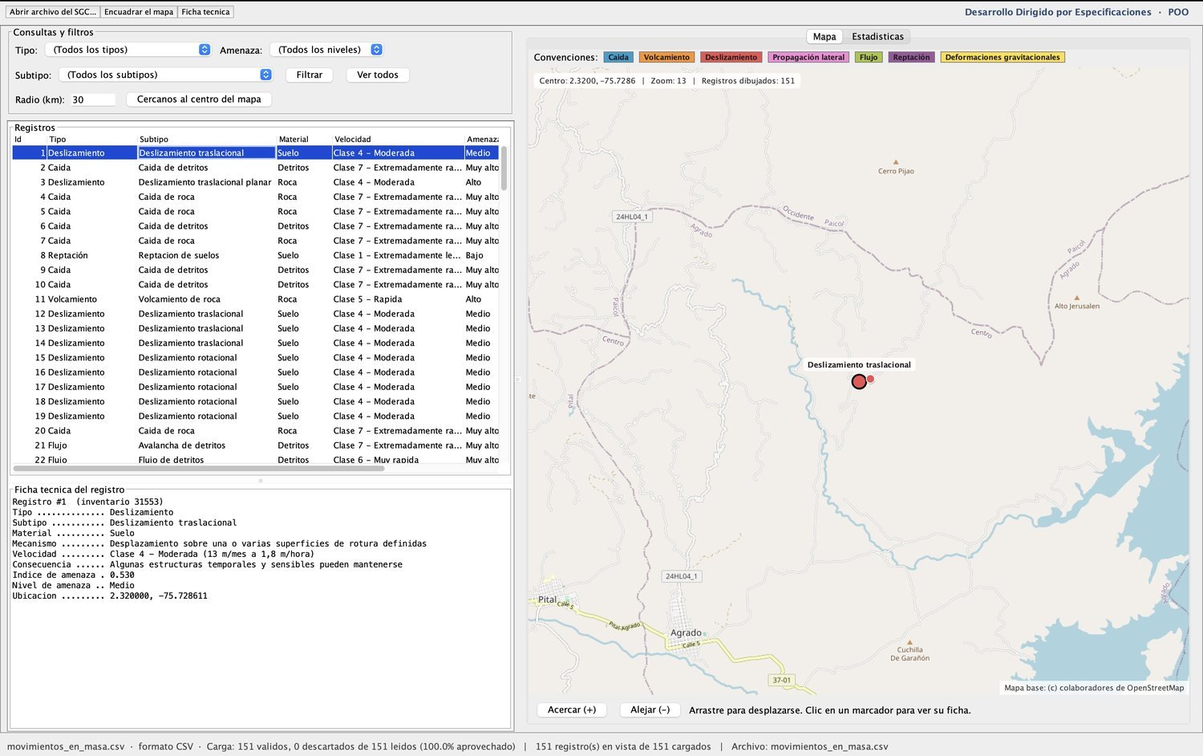
Task: Click the table's horizontal scrollbar
Action: [x=198, y=468]
